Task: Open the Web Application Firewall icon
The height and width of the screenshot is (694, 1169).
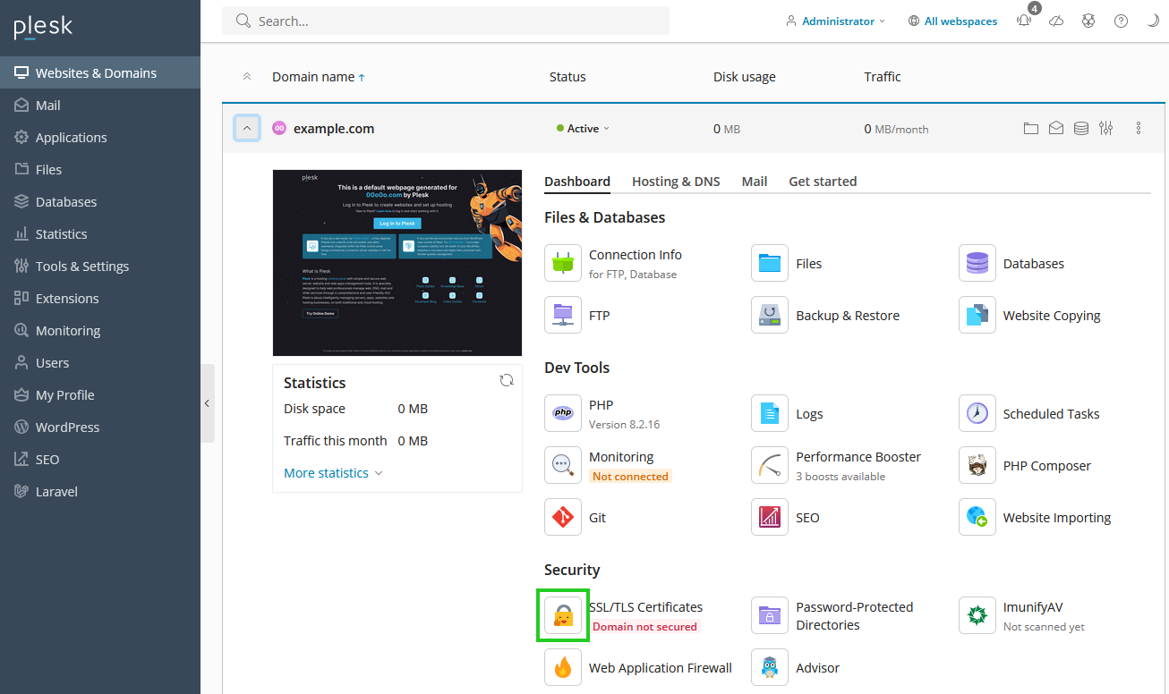Action: coord(562,666)
